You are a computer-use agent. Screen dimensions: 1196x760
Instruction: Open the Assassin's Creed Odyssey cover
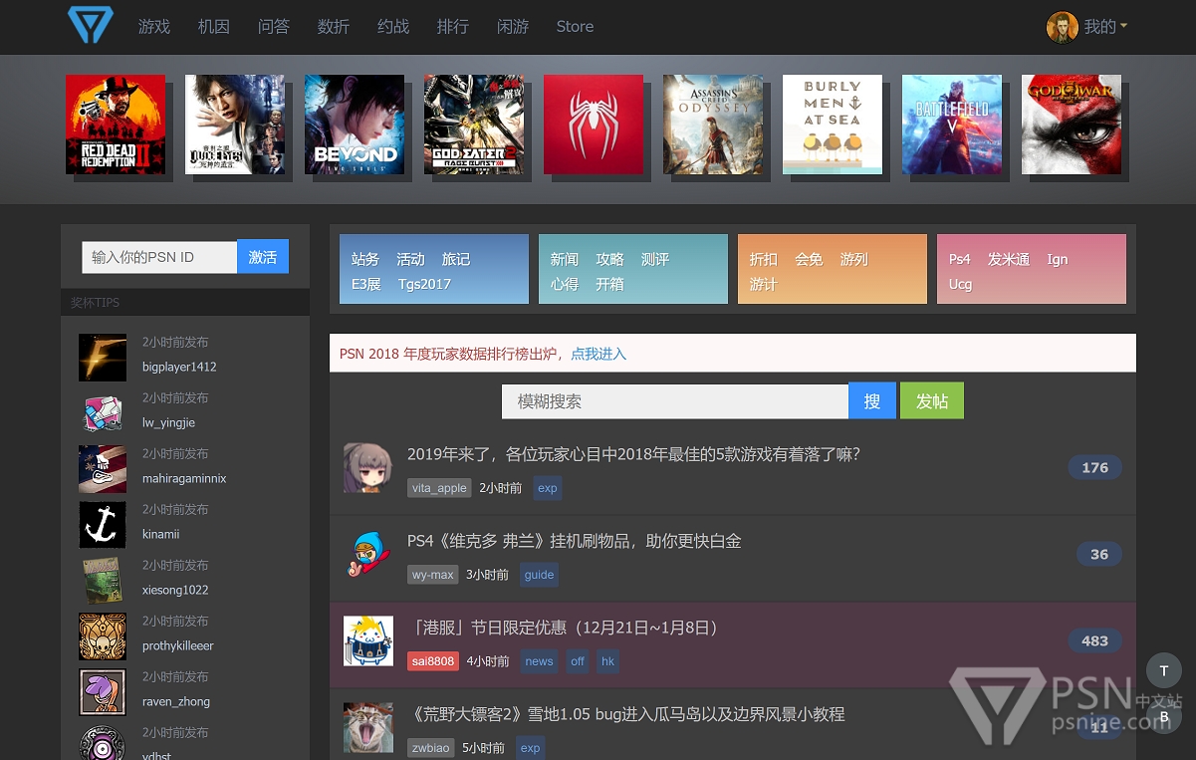(x=713, y=125)
